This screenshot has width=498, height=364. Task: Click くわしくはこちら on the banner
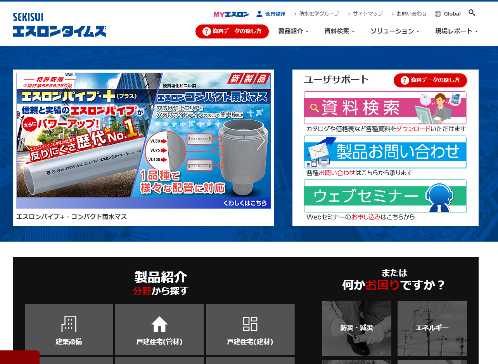245,203
